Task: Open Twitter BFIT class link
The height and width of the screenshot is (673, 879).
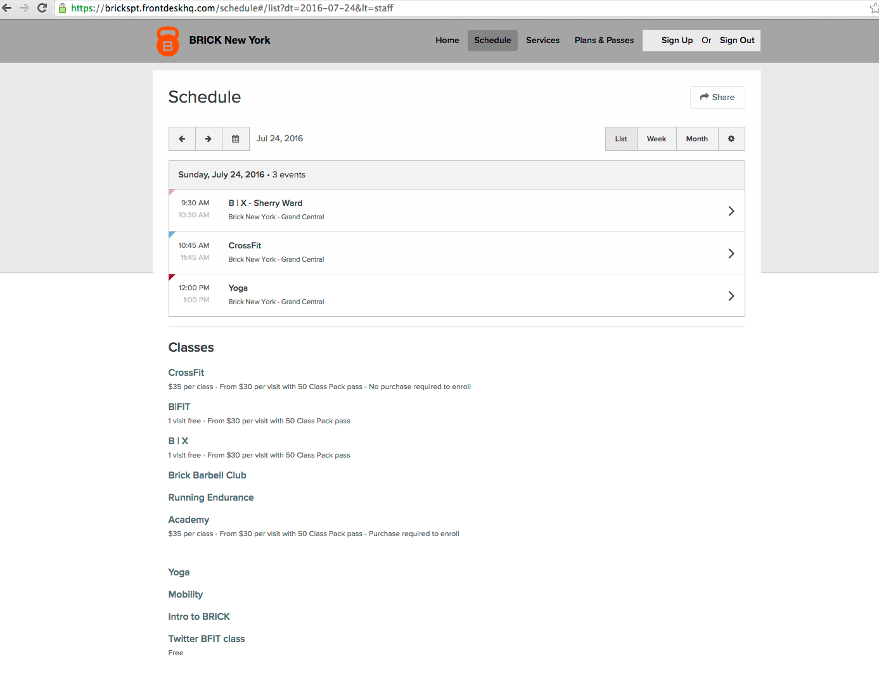Action: pyautogui.click(x=207, y=639)
